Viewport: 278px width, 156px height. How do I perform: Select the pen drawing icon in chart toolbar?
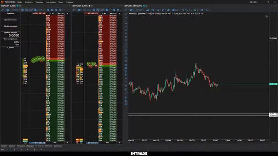click(x=163, y=10)
